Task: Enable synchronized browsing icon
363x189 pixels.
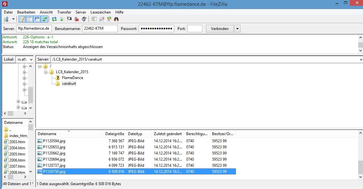Action: (109, 19)
